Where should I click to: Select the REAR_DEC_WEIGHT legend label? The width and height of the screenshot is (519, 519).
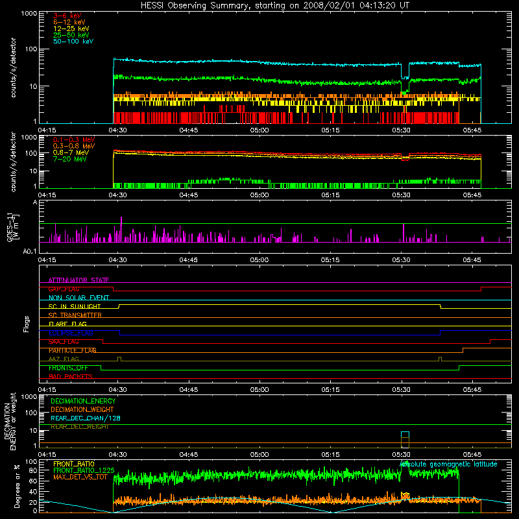pos(80,427)
